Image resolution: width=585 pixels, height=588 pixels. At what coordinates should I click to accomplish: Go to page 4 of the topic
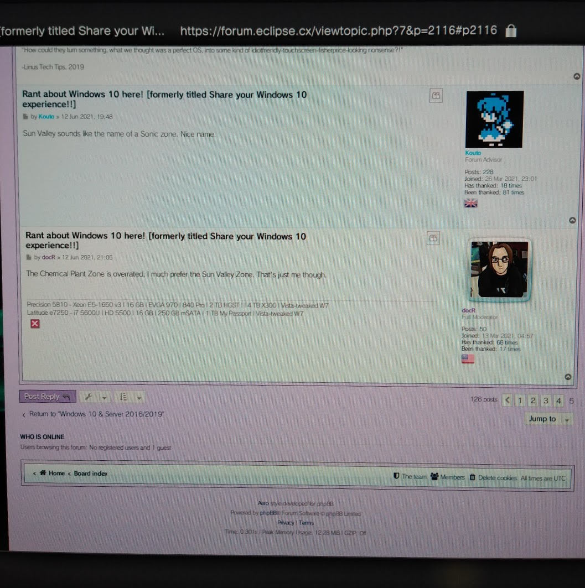tap(559, 401)
